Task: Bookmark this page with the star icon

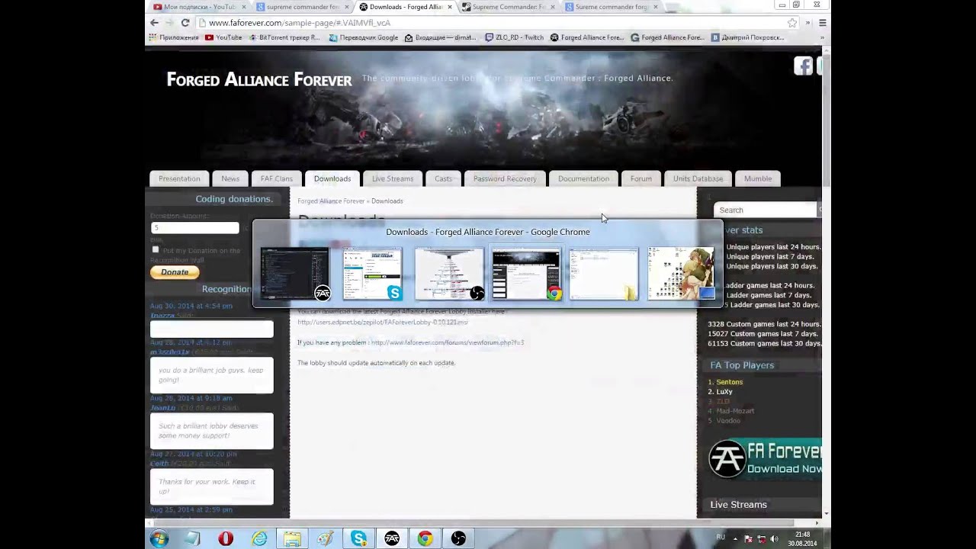Action: [x=792, y=23]
